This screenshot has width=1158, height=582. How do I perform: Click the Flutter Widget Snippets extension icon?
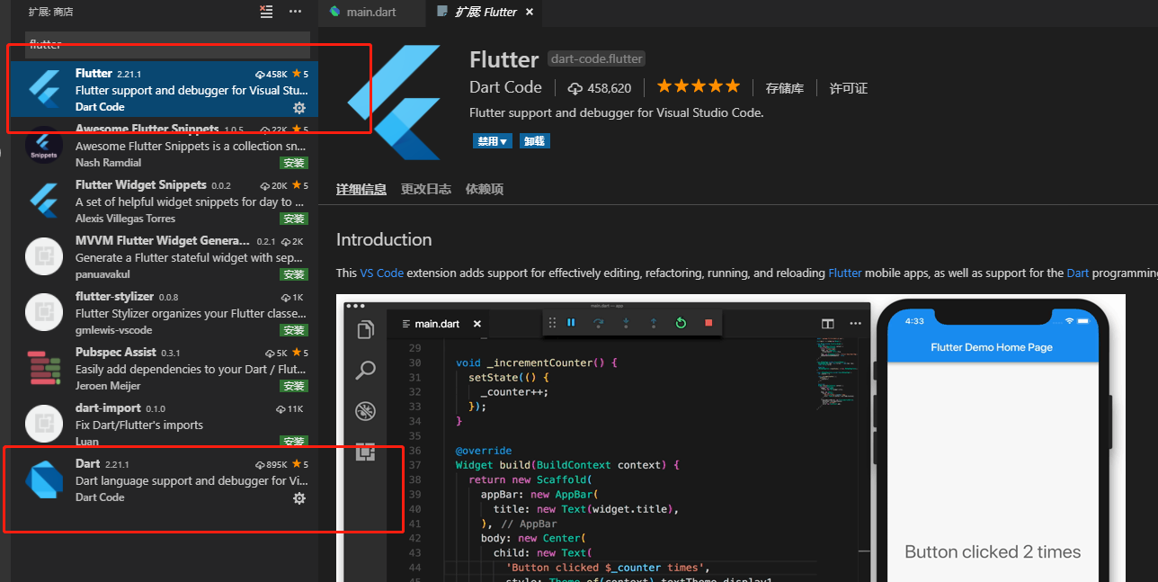[44, 201]
